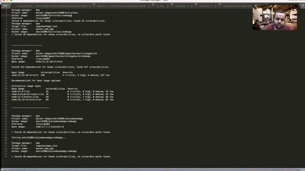
Task: Click 'docker-image|ankit6300/distroless' project name text
Action: (57, 13)
